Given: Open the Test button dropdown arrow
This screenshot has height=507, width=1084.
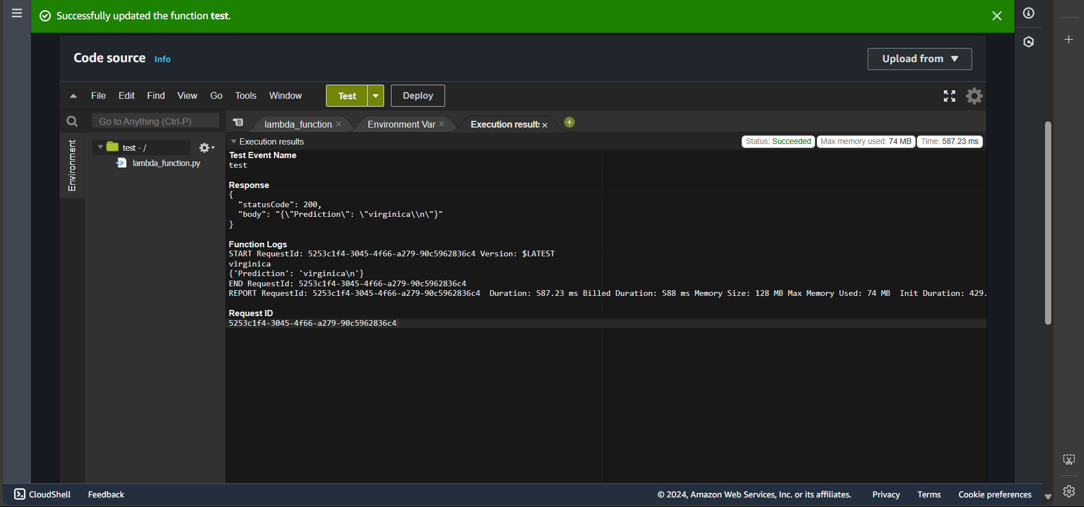Looking at the screenshot, I should pyautogui.click(x=376, y=96).
